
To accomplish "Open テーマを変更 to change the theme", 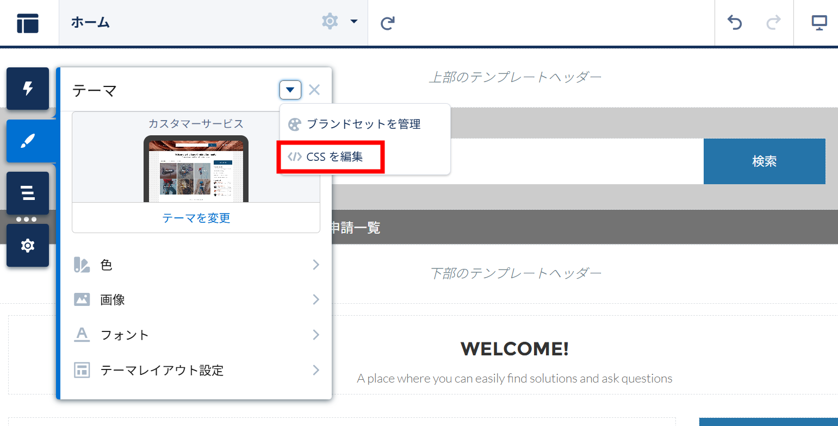I will click(195, 218).
